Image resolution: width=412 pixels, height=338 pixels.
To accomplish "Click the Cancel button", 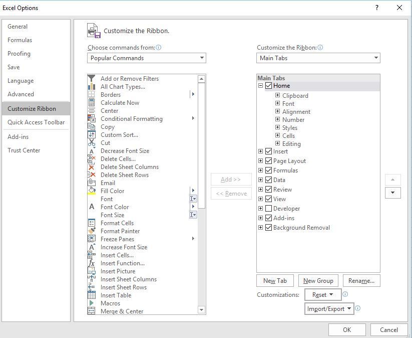I will coord(389,329).
